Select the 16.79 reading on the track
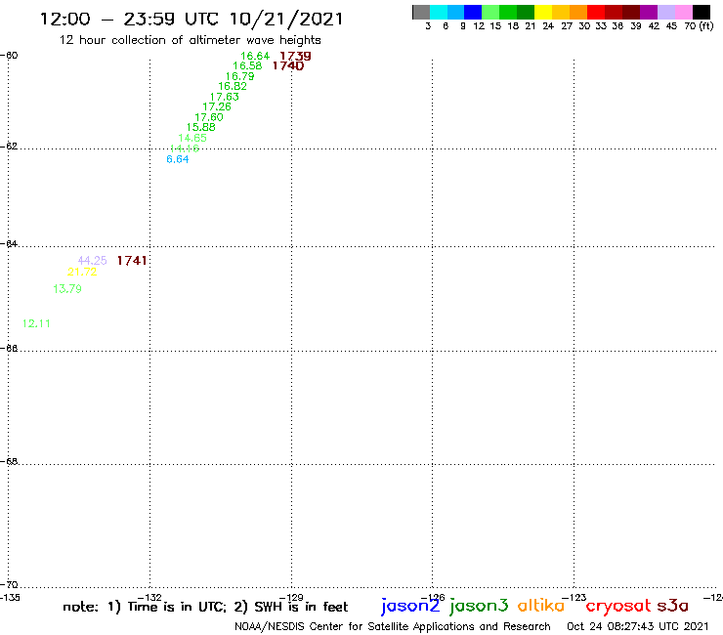Viewport: 723px width, 635px height. [x=239, y=76]
